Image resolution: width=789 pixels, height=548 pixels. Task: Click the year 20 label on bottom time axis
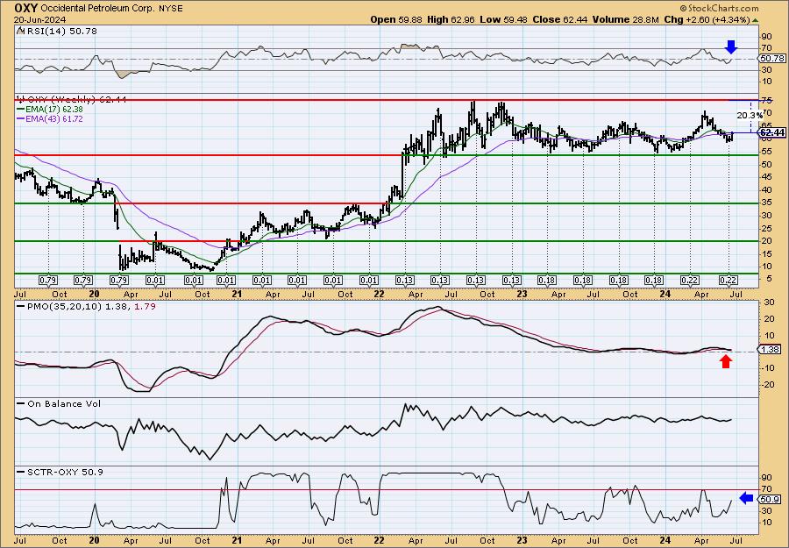point(94,541)
